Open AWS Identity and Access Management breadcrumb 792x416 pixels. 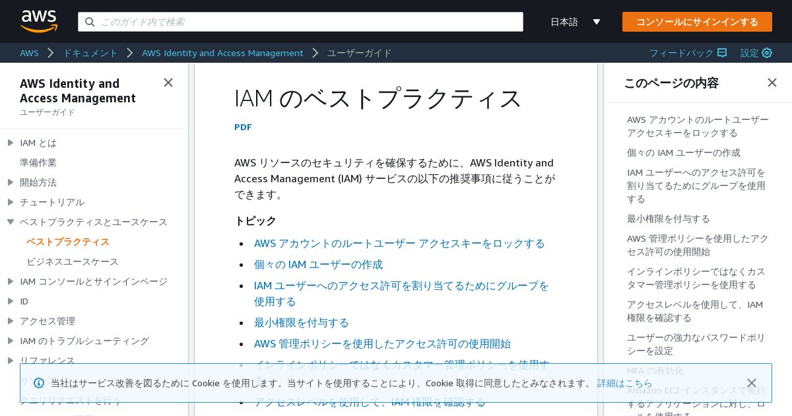point(222,53)
